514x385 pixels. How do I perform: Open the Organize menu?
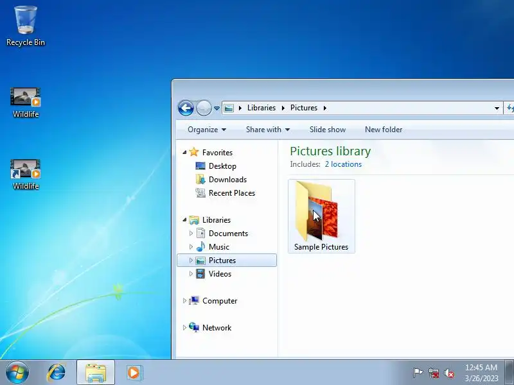pyautogui.click(x=206, y=130)
